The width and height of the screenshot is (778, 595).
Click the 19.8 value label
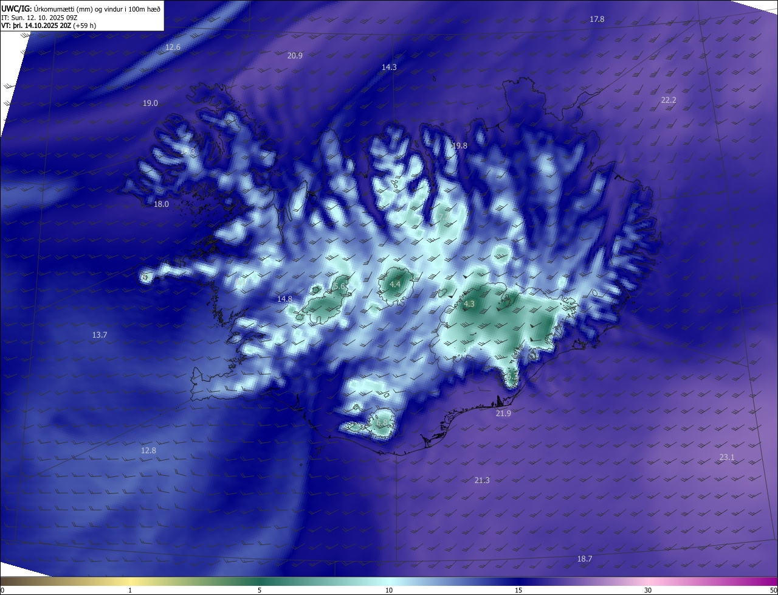pos(460,146)
